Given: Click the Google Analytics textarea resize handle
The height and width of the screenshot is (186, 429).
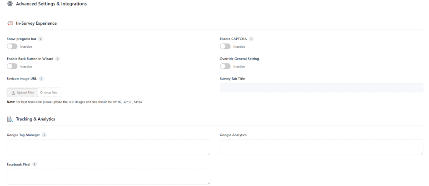Looking at the screenshot, I should 421,153.
